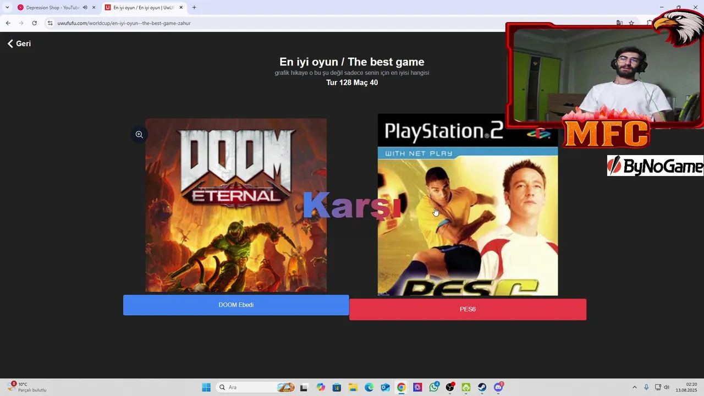
Task: Open Microsoft Store from the taskbar
Action: point(337,387)
